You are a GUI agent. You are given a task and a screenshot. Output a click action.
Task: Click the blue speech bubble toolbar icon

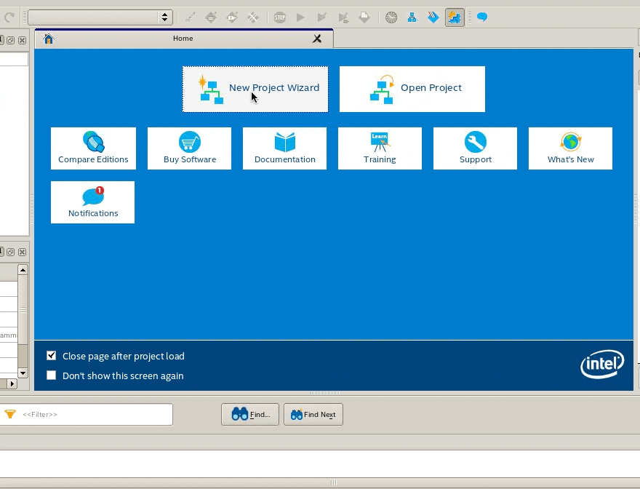coord(482,17)
